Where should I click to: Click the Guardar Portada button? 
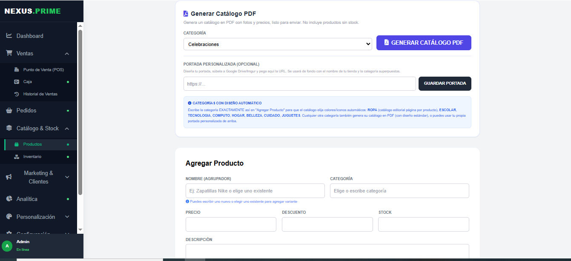pos(445,83)
